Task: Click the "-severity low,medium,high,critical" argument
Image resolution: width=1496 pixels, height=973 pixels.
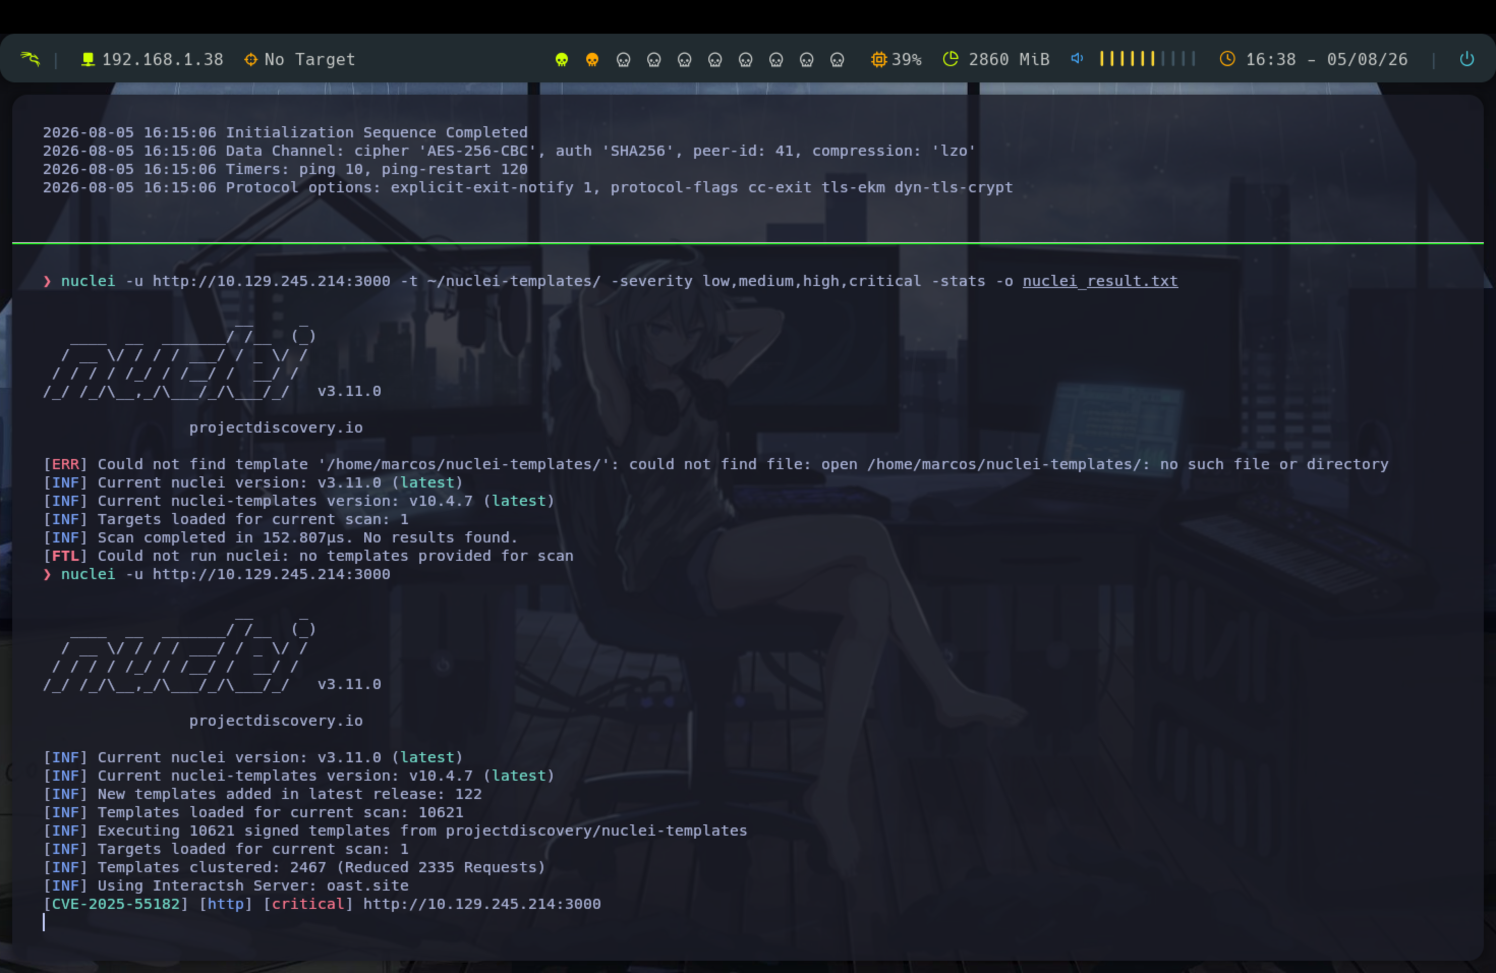Action: tap(767, 281)
